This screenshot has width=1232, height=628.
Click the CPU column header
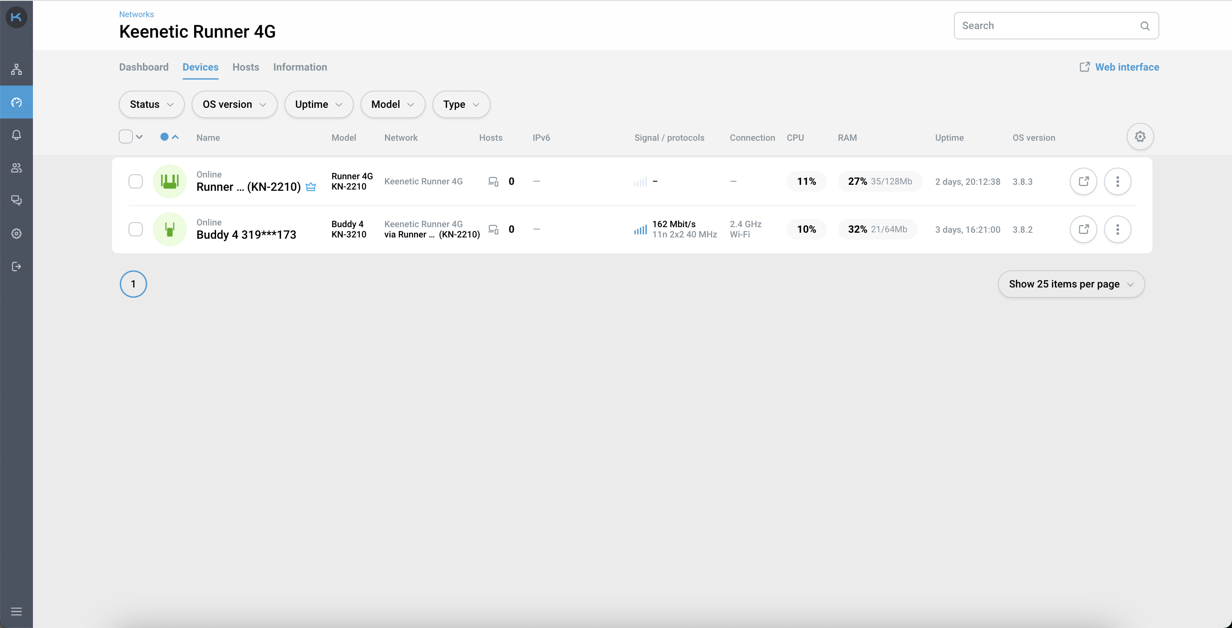pos(795,138)
